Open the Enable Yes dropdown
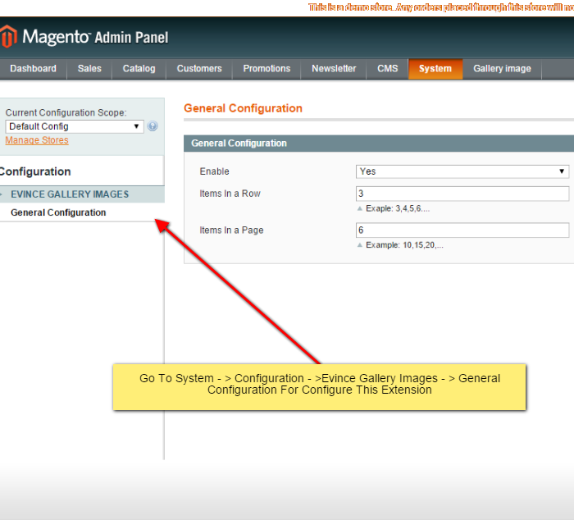 point(462,171)
